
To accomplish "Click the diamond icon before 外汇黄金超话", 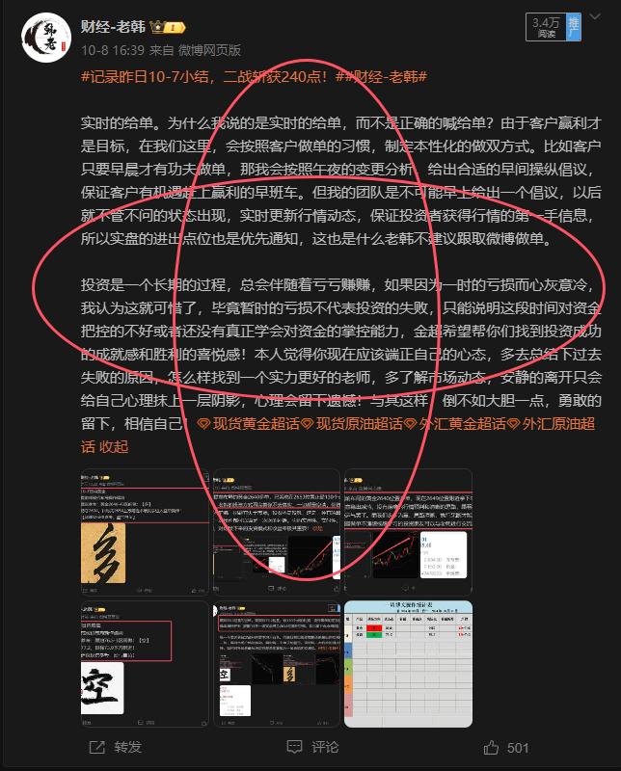I will 410,424.
